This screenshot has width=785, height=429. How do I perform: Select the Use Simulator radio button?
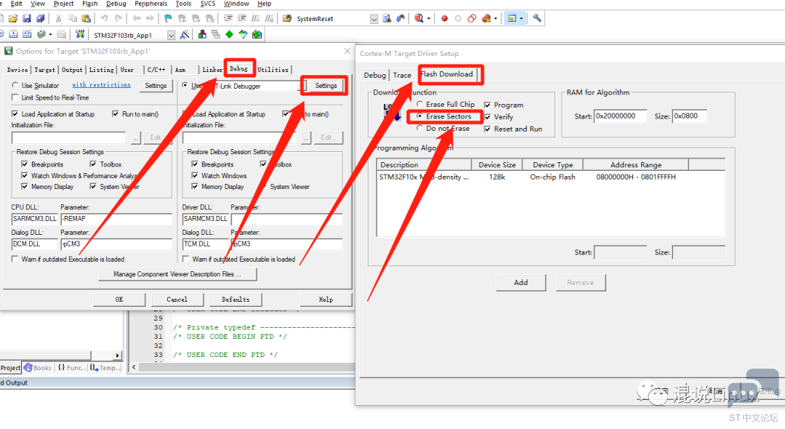pos(15,85)
